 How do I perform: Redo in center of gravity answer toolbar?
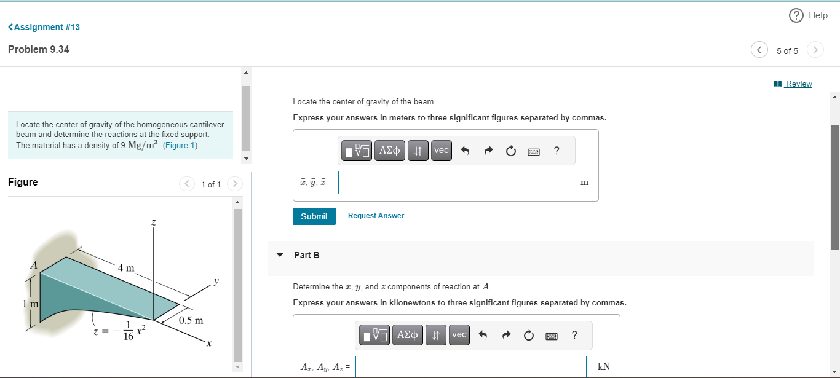tap(488, 151)
